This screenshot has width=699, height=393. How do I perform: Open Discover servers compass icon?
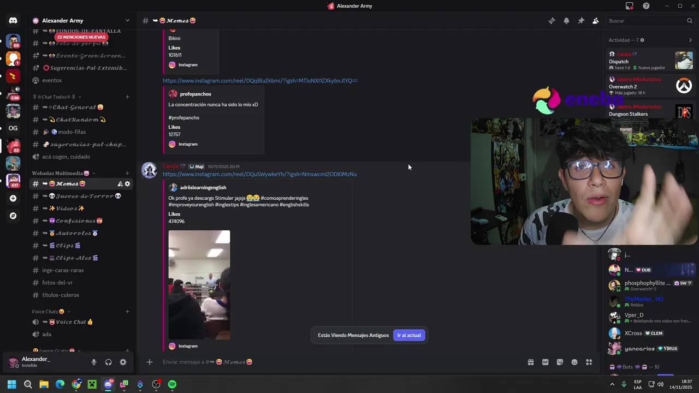coord(13,216)
